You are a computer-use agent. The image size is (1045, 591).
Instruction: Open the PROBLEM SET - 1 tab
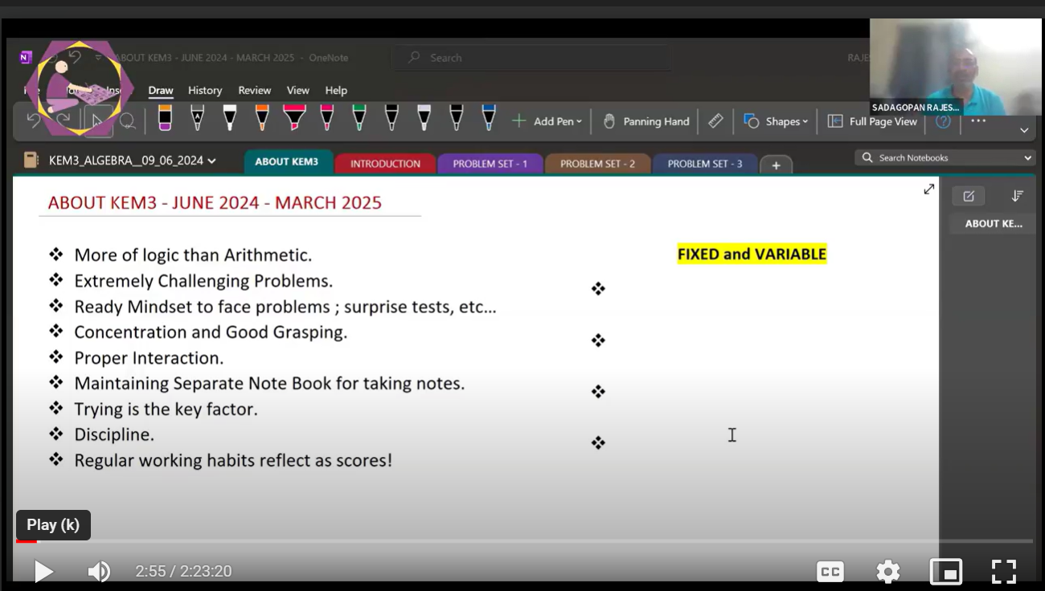(490, 164)
